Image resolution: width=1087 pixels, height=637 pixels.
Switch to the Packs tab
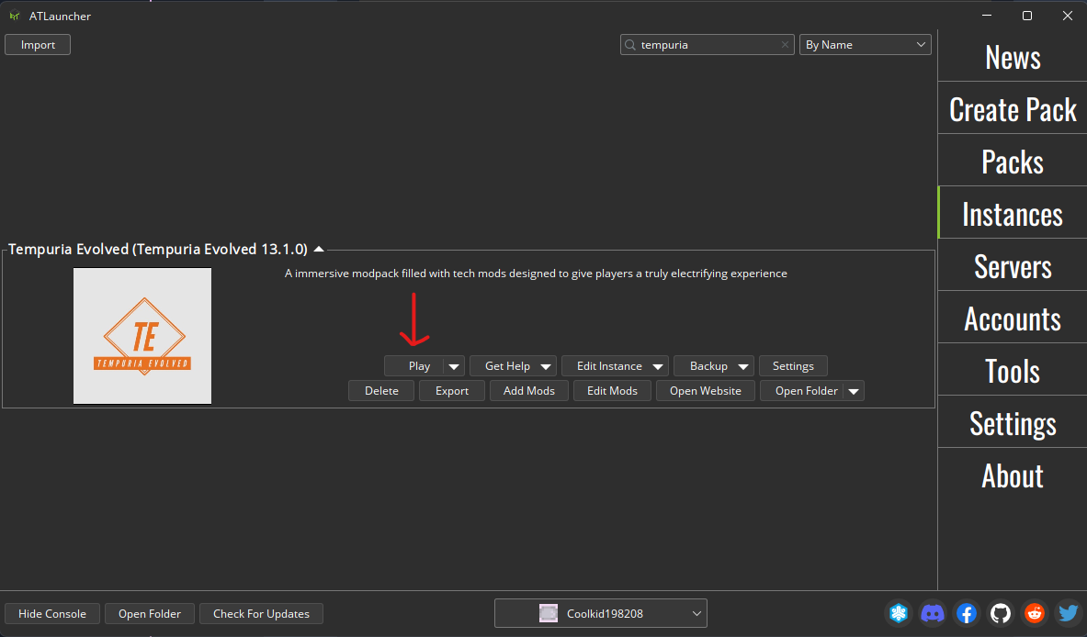point(1013,162)
